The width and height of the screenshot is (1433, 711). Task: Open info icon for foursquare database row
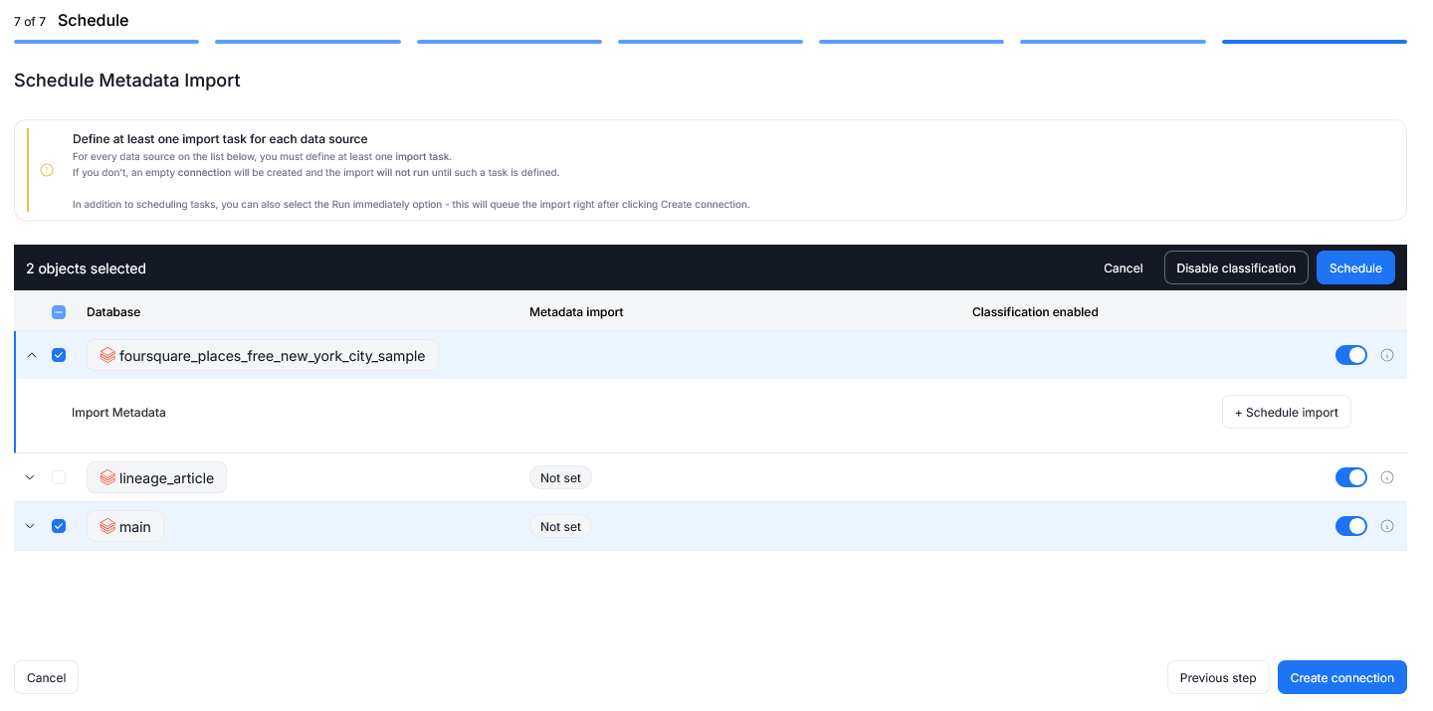(x=1387, y=355)
